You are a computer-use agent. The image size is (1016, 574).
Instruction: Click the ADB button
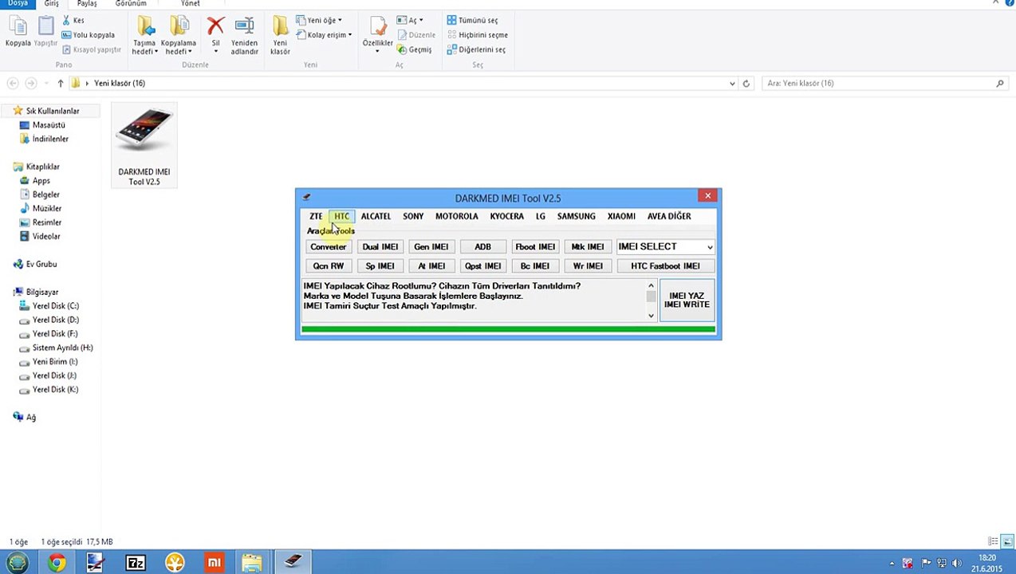pos(482,247)
